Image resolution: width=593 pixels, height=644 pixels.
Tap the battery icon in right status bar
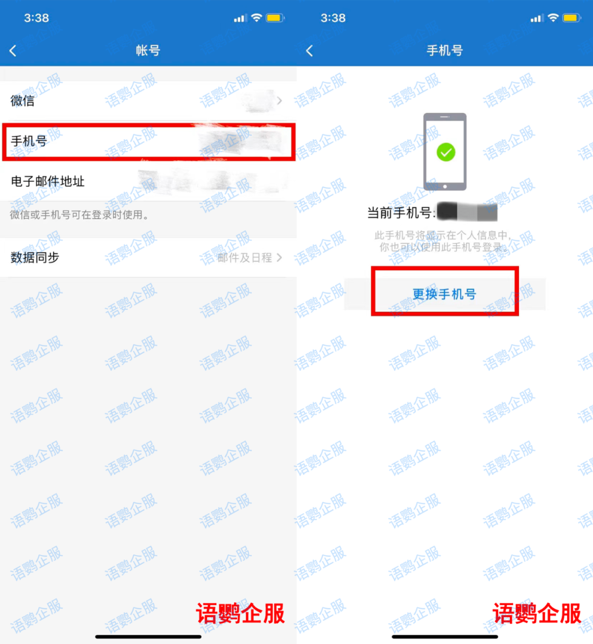(x=573, y=18)
